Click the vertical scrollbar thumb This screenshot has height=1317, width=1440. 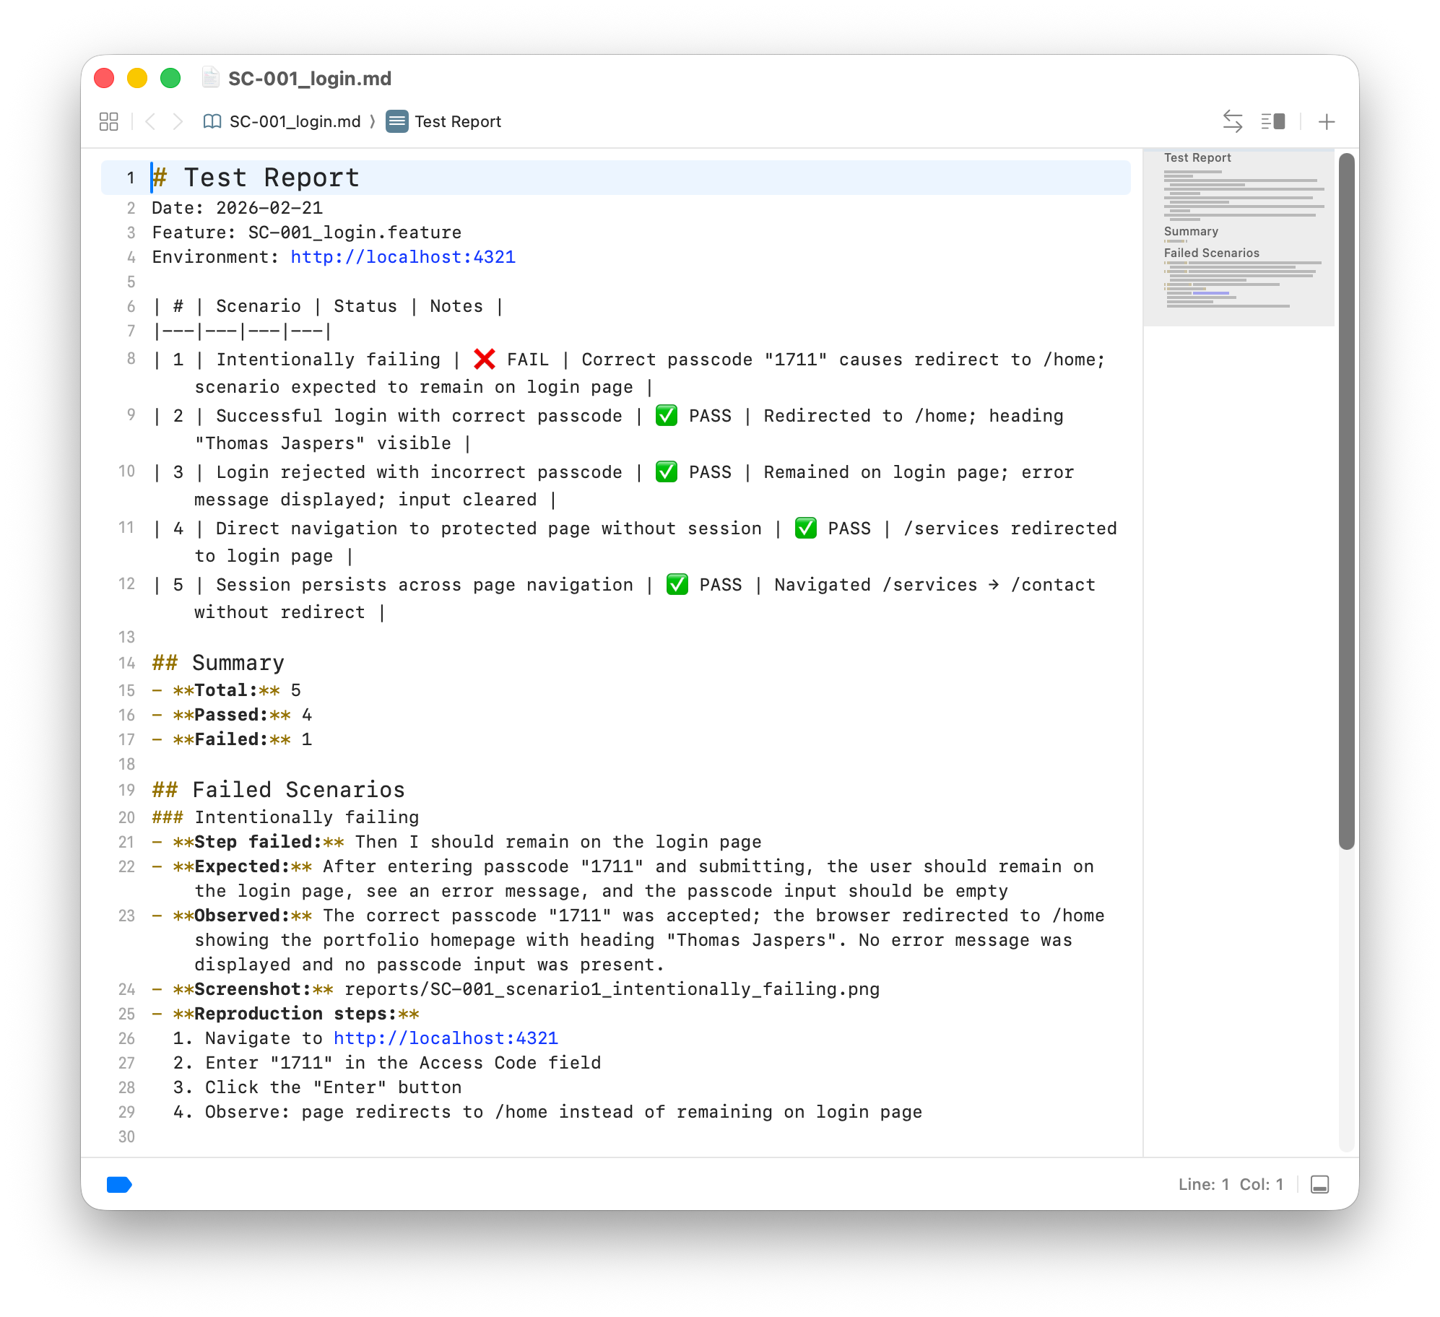(1346, 501)
